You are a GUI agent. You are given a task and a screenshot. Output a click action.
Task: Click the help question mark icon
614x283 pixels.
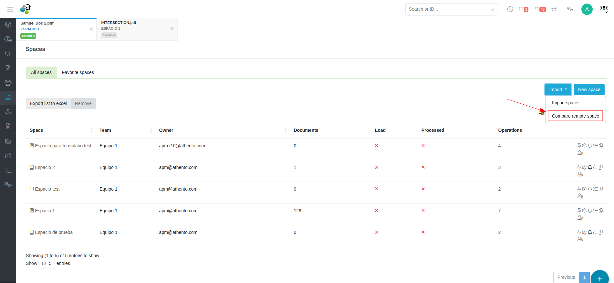510,9
